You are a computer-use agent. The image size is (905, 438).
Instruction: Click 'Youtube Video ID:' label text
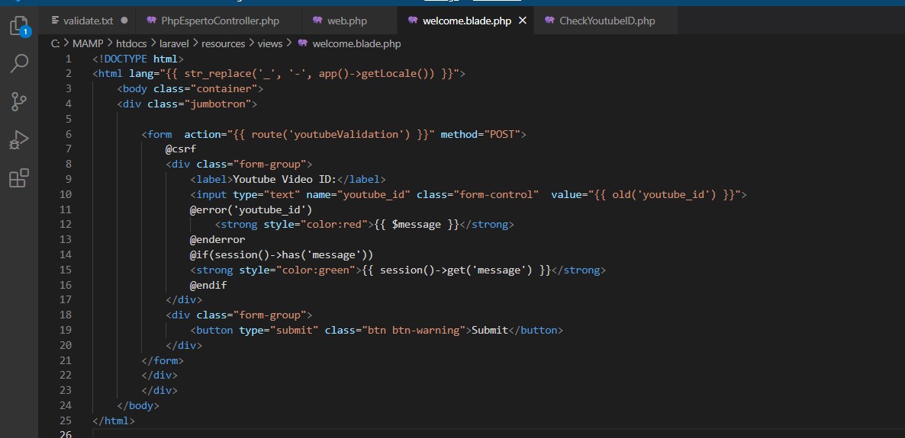[x=285, y=179]
